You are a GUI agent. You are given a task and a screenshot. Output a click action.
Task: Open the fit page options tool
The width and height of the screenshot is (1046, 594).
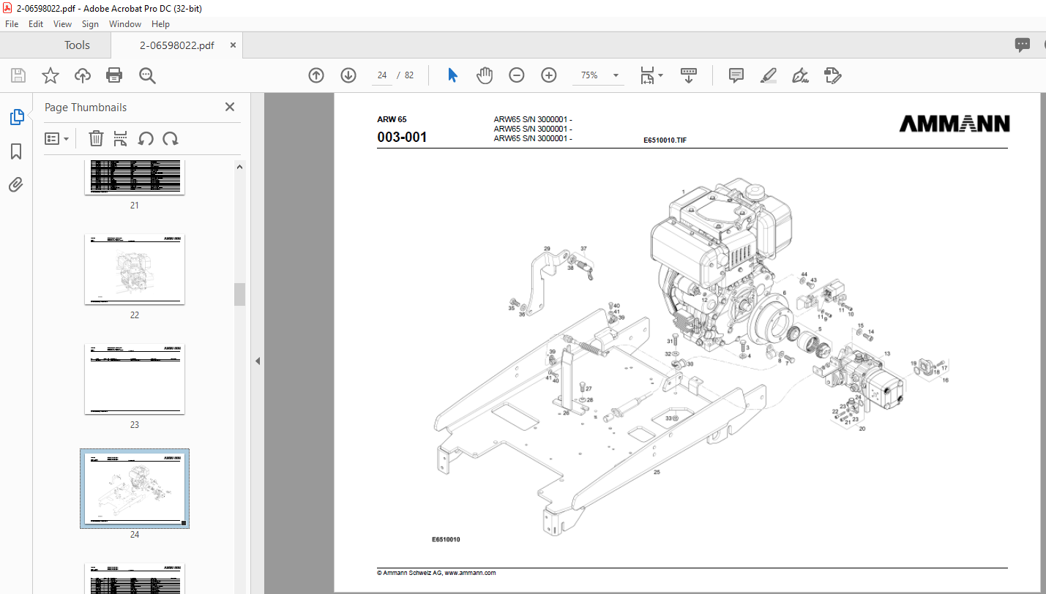tap(651, 75)
